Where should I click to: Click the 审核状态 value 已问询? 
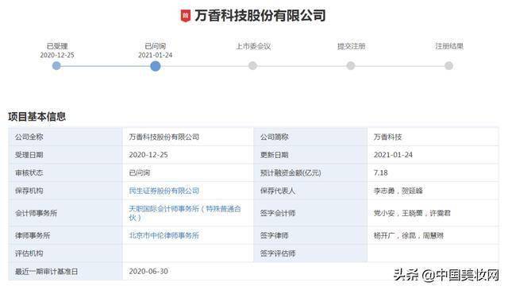(140, 172)
